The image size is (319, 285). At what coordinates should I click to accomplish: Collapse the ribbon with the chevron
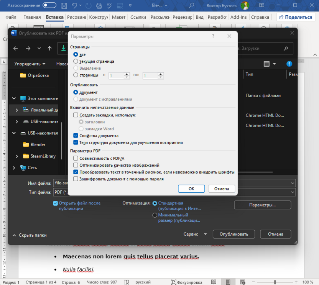tap(315, 55)
